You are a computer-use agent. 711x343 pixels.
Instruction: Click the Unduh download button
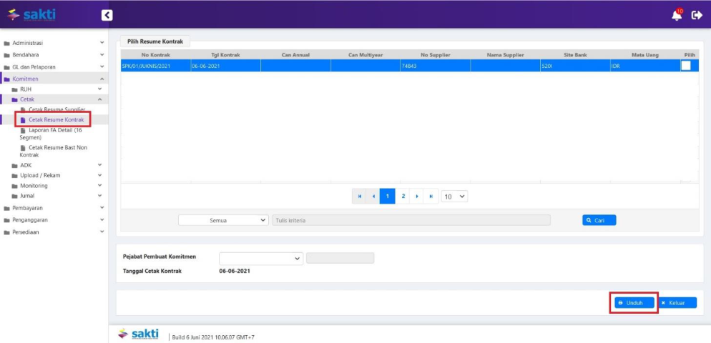[x=633, y=303]
